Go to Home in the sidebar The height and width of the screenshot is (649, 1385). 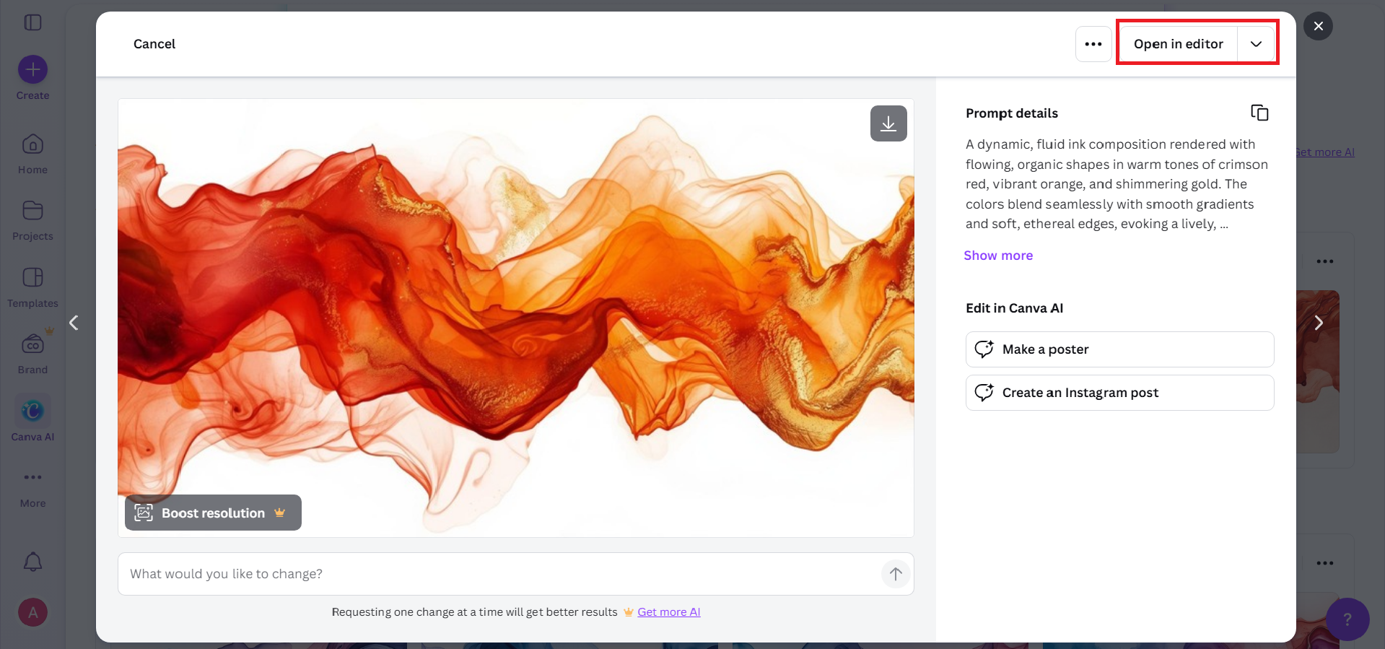click(x=32, y=154)
